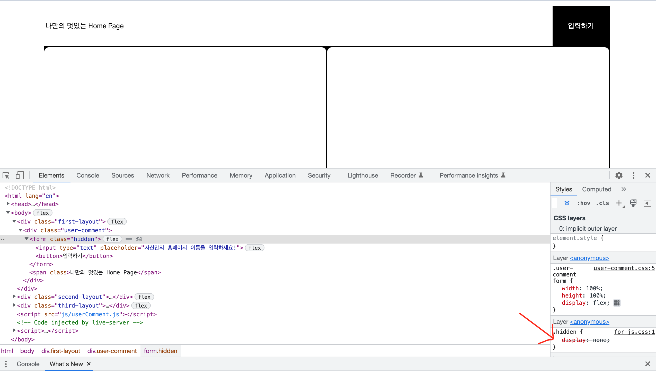Click the new style rule plus icon

[619, 203]
